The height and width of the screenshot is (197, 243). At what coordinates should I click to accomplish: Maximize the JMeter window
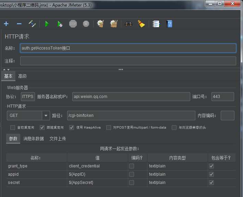tap(220, 3)
